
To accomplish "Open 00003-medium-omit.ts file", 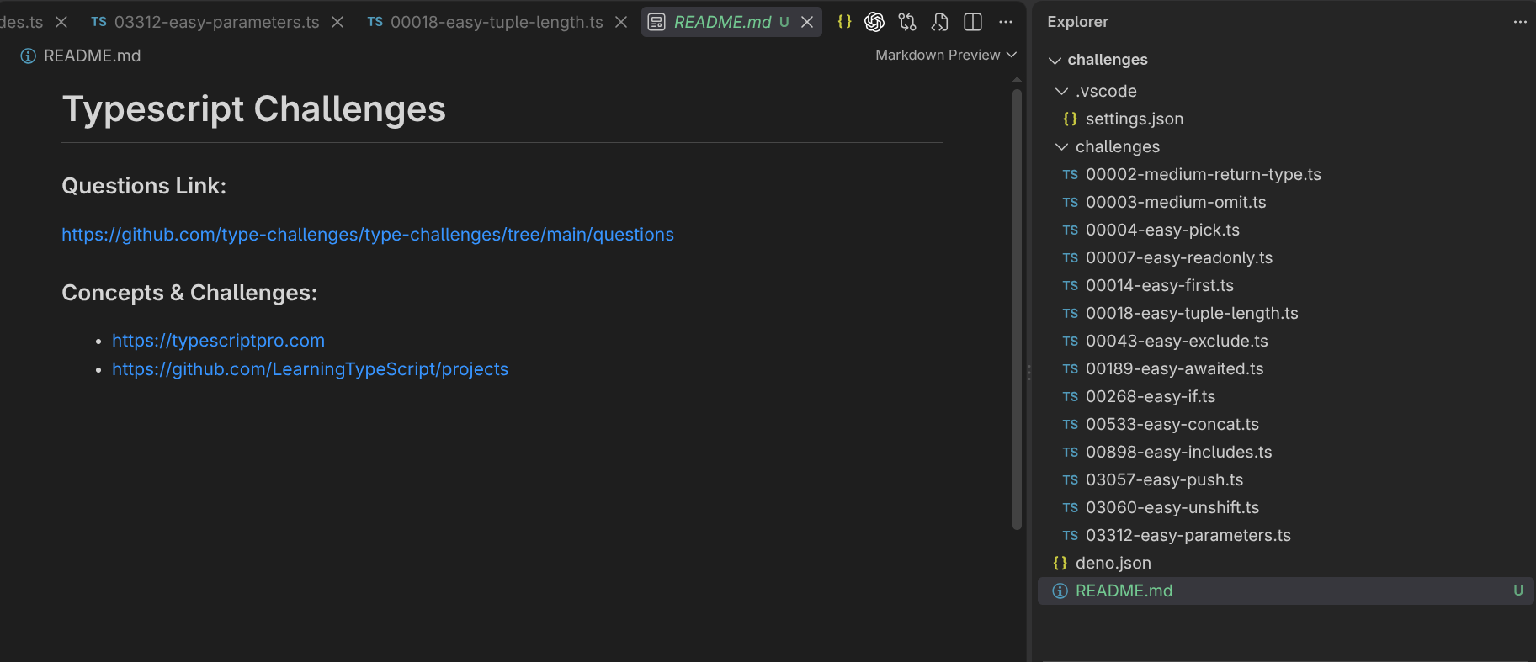I will point(1175,202).
